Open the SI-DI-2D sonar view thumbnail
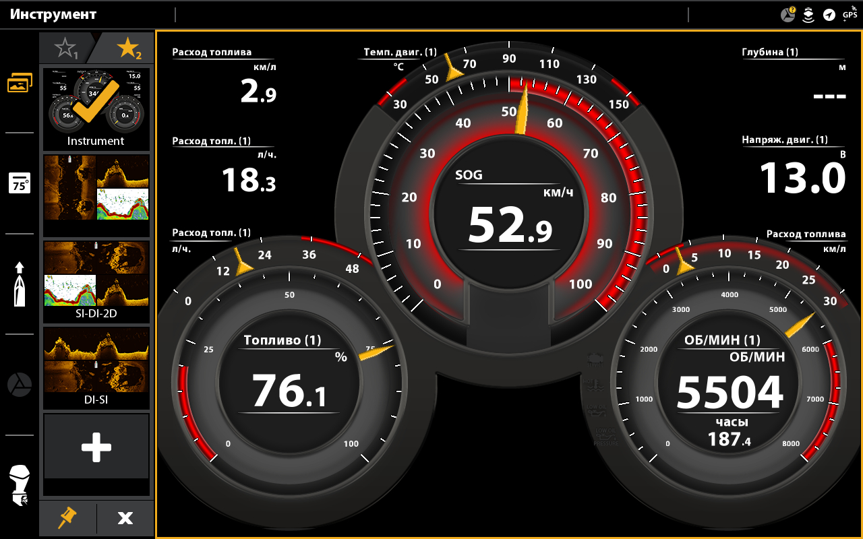Image resolution: width=863 pixels, height=539 pixels. pyautogui.click(x=96, y=280)
